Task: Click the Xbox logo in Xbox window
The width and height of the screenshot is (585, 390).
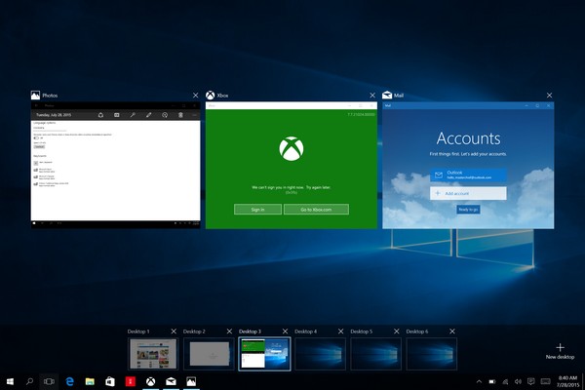Action: tap(292, 148)
